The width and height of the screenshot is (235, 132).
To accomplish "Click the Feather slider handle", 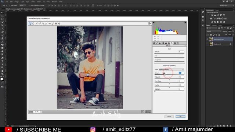I will pyautogui.click(x=170, y=87).
